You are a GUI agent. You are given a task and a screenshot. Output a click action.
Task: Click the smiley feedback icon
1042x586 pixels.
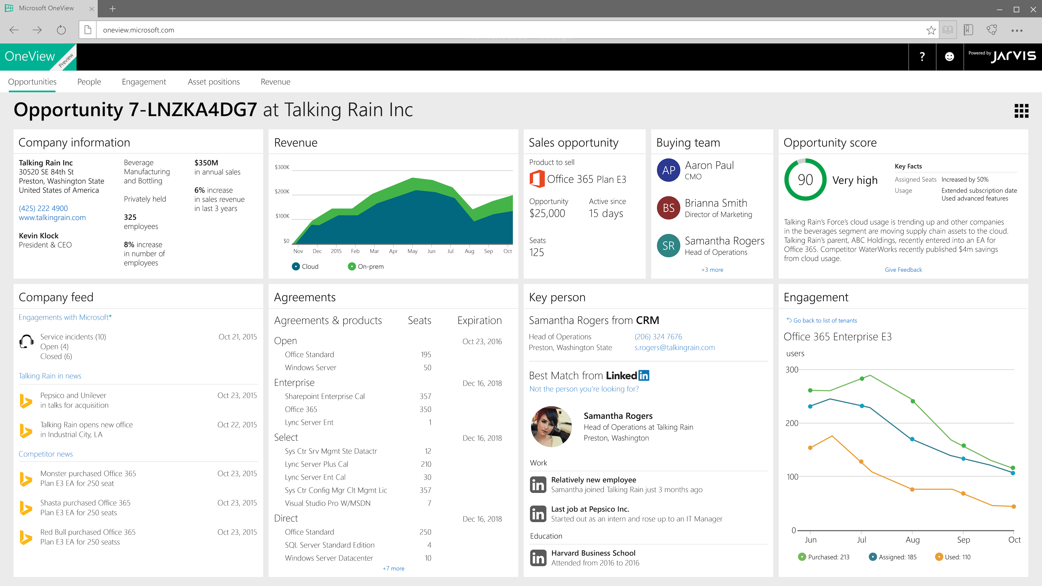[x=949, y=57]
